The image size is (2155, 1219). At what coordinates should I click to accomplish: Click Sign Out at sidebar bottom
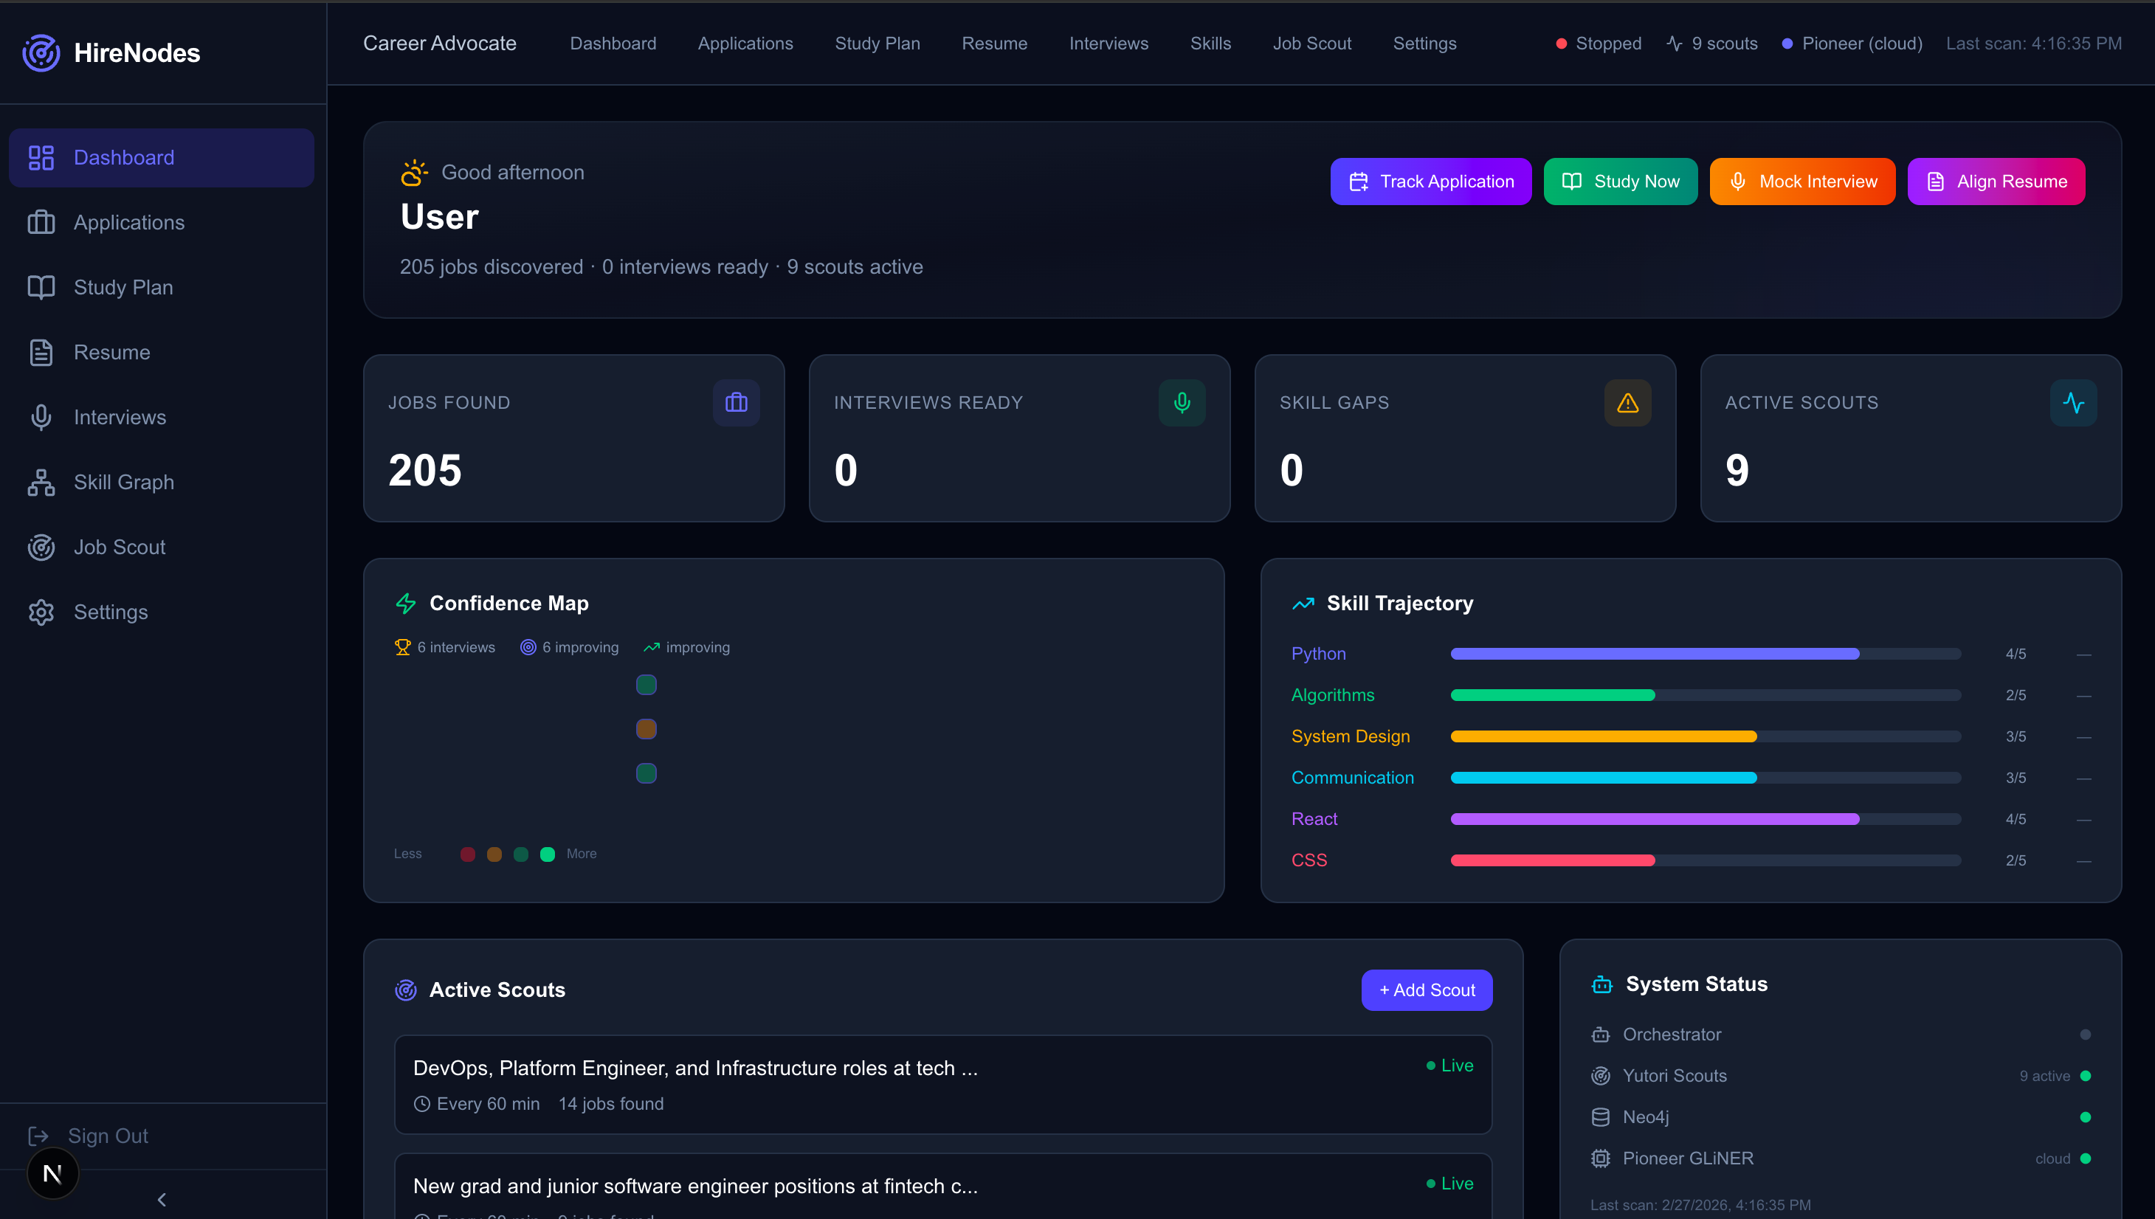pyautogui.click(x=107, y=1136)
